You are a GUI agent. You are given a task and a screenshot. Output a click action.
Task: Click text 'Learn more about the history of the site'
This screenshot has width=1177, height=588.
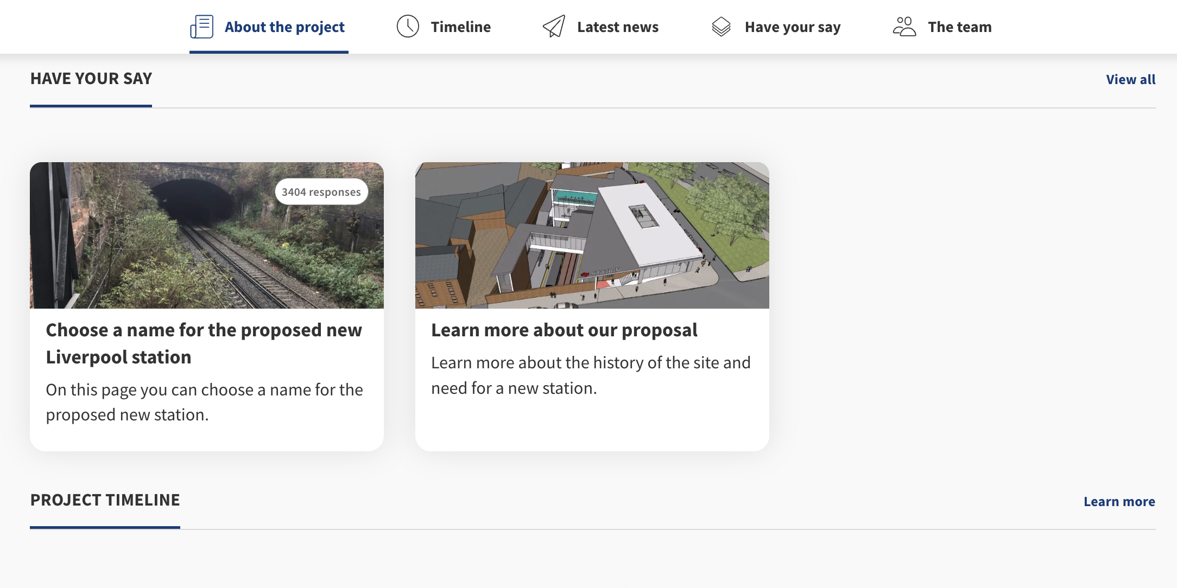574,362
